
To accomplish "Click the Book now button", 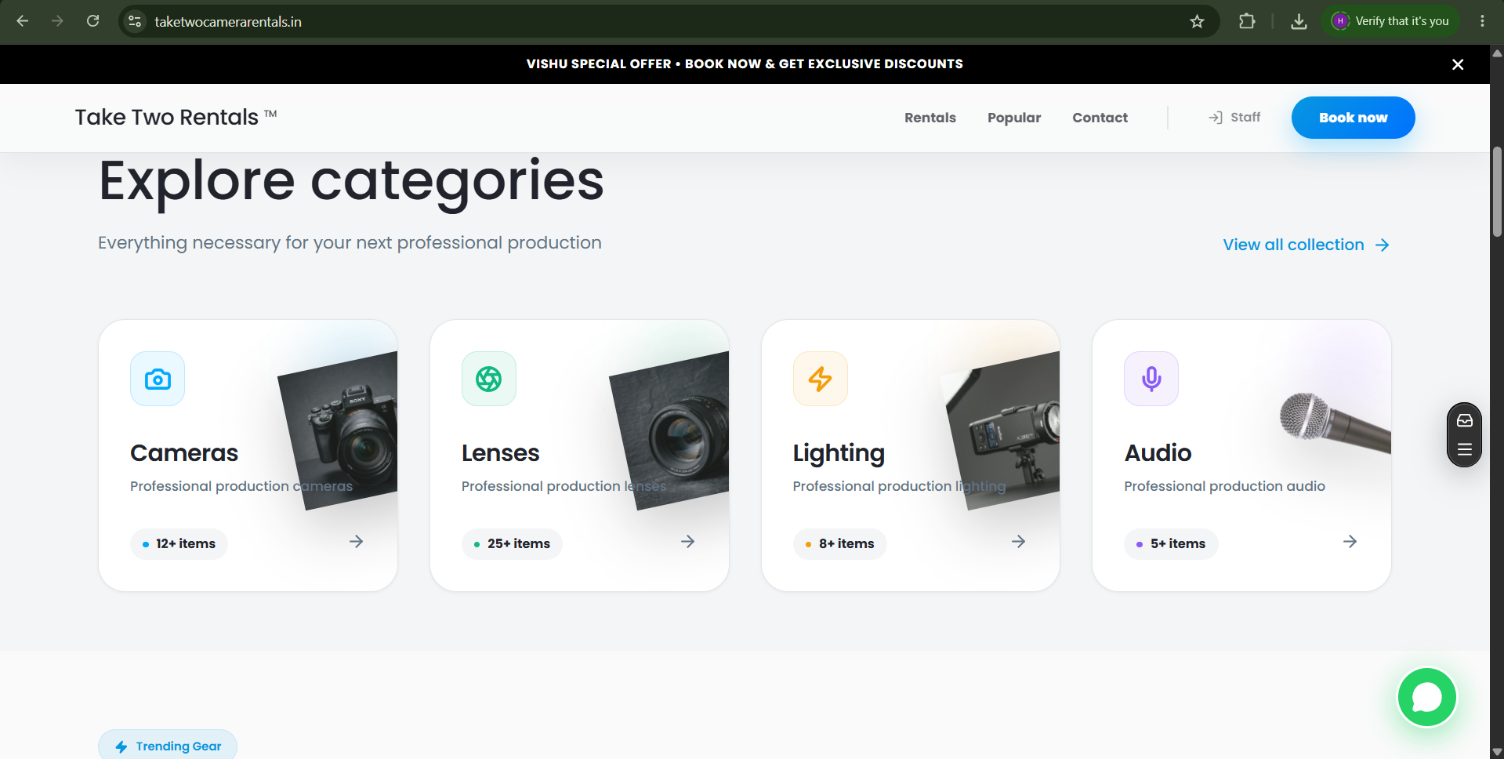I will pyautogui.click(x=1353, y=118).
